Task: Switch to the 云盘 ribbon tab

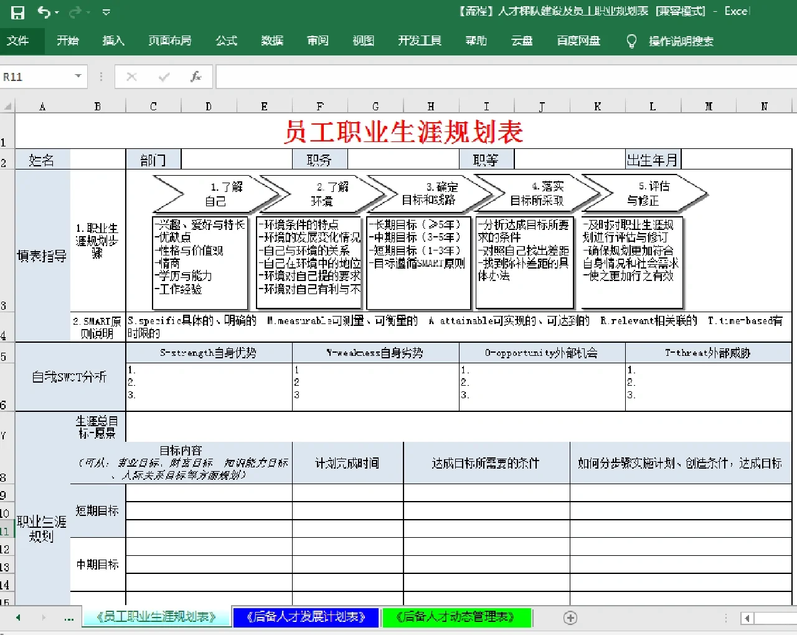Action: (522, 41)
